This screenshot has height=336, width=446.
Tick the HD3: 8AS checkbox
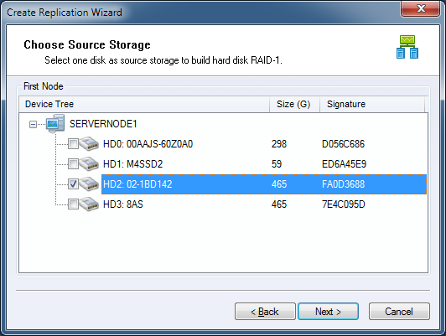pos(73,204)
